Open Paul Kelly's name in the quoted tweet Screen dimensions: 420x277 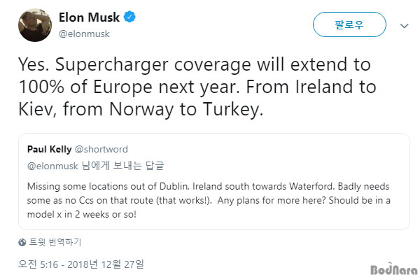point(49,149)
